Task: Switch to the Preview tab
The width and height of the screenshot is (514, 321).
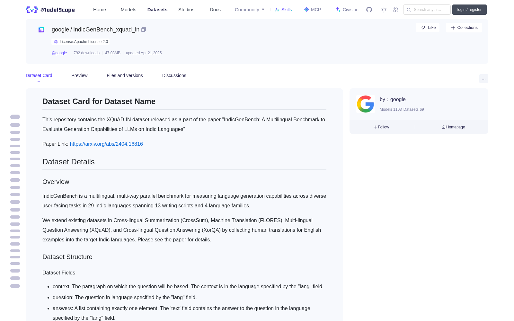Action: [x=79, y=75]
